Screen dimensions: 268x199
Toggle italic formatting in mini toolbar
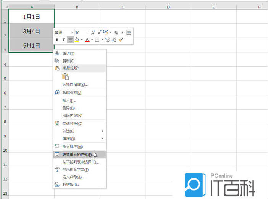point(63,40)
